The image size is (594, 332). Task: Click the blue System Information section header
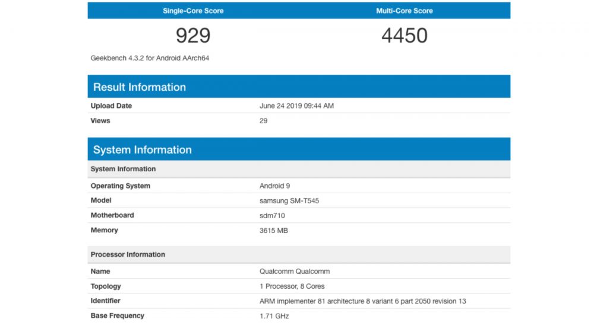click(299, 150)
